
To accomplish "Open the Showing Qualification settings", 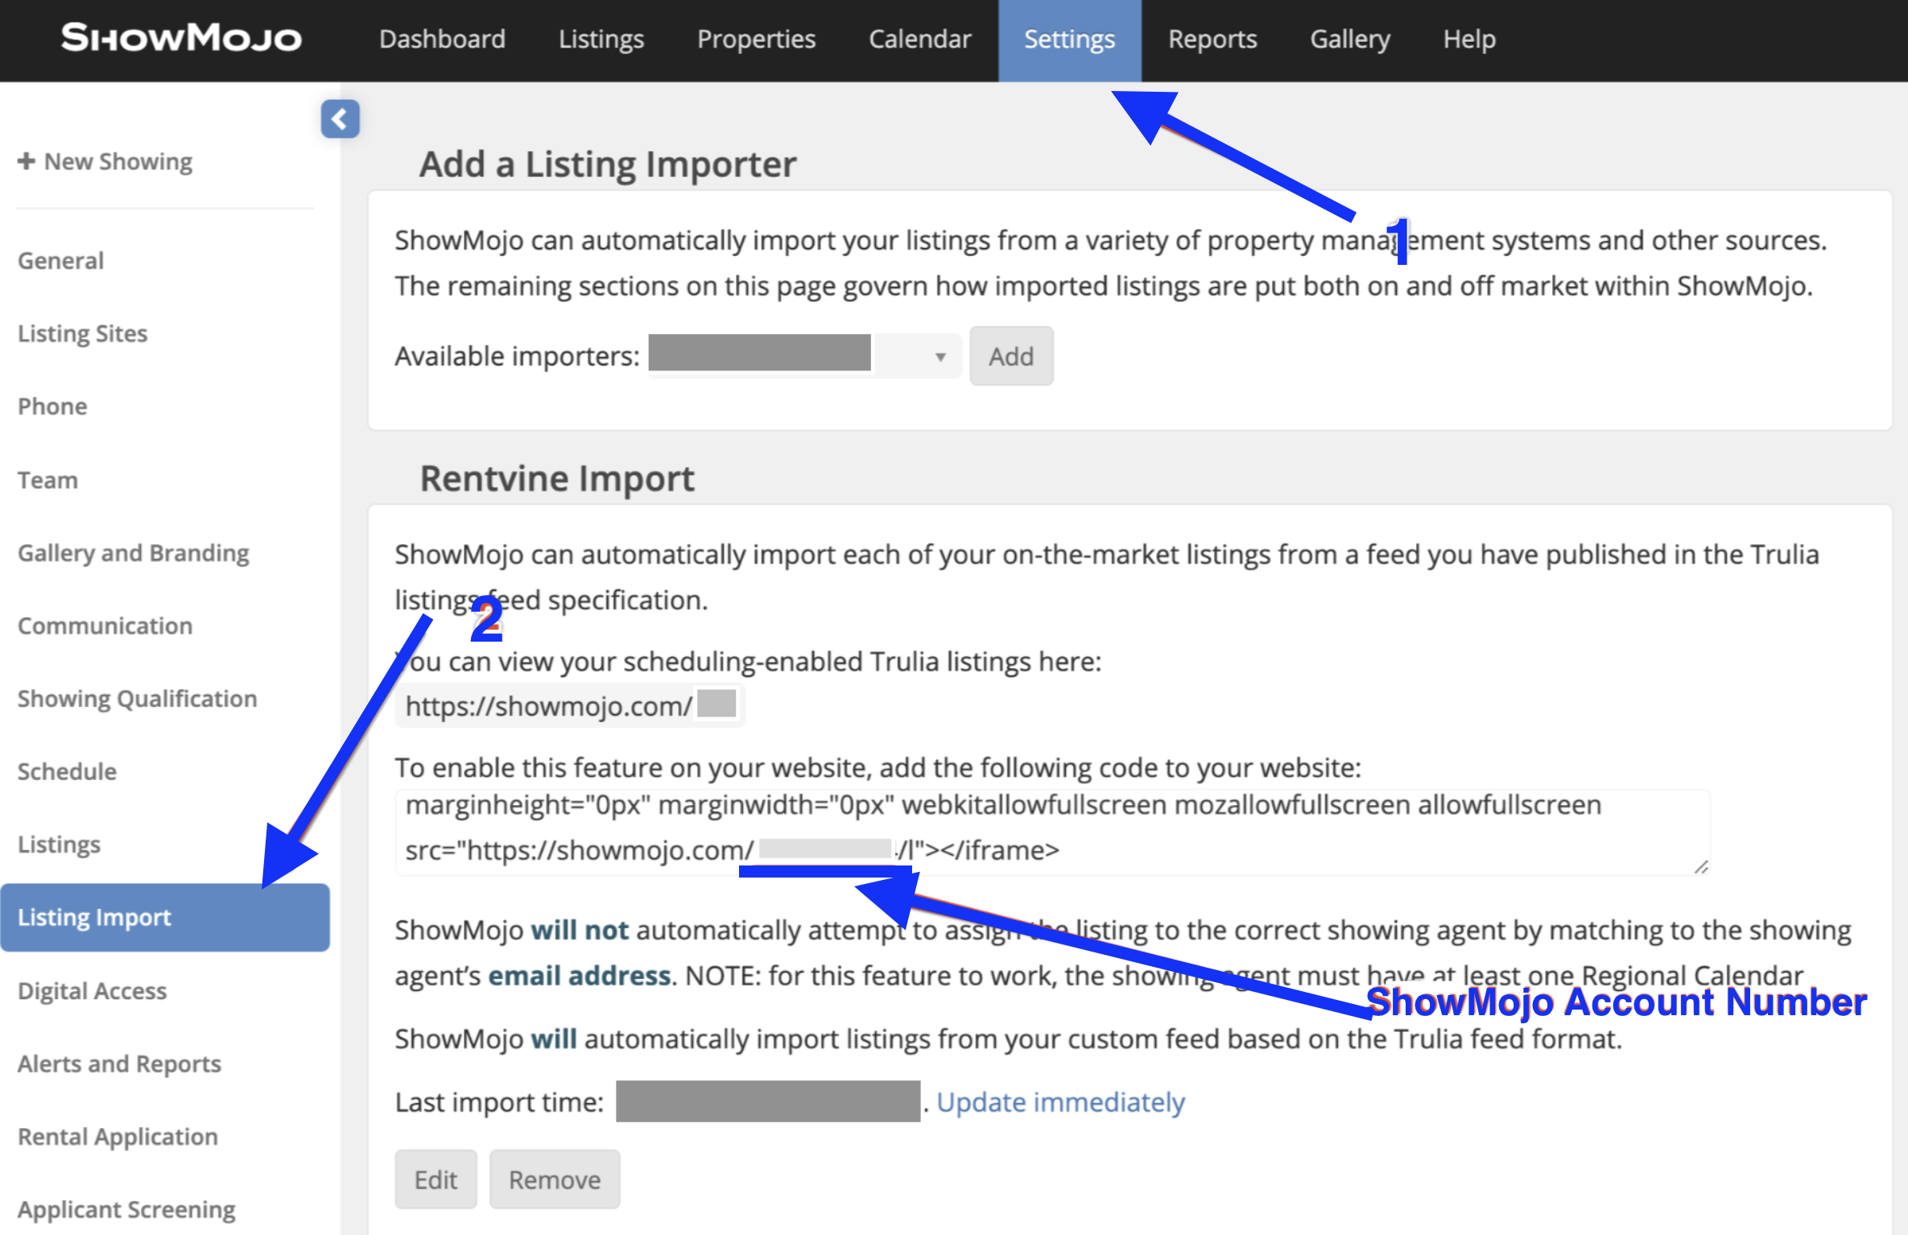I will tap(138, 699).
